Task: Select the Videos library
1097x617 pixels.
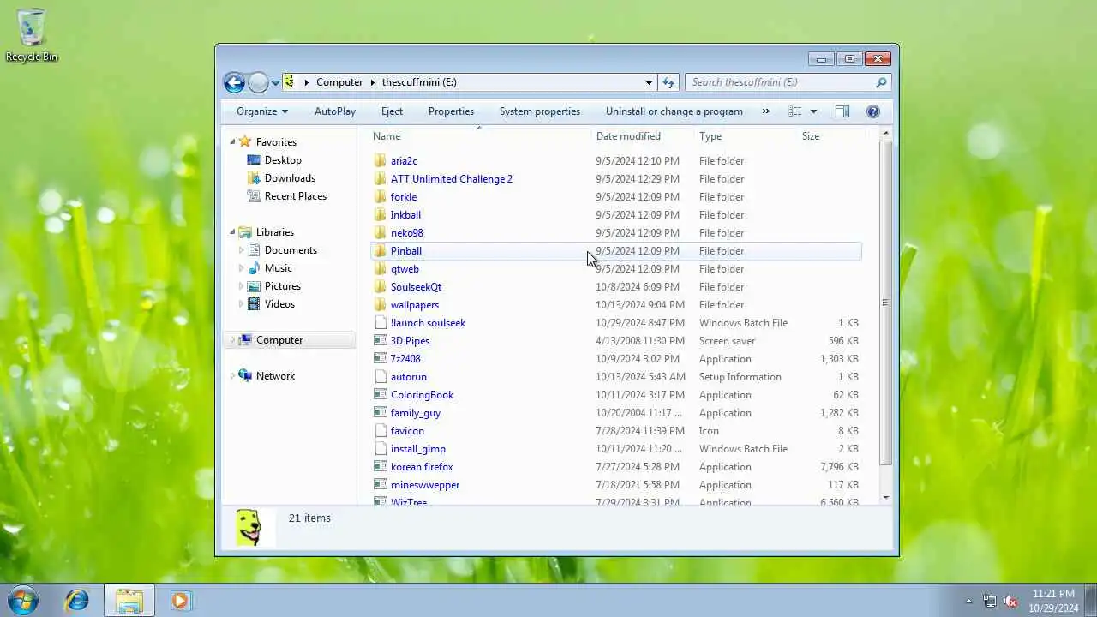Action: point(279,304)
